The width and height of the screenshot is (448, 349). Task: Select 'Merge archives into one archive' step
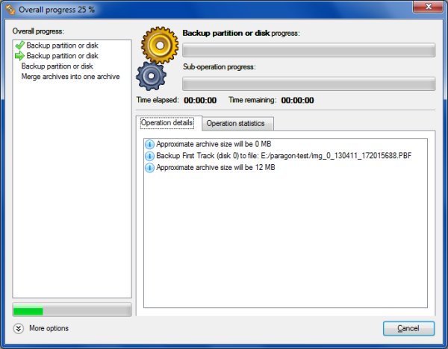[x=70, y=77]
